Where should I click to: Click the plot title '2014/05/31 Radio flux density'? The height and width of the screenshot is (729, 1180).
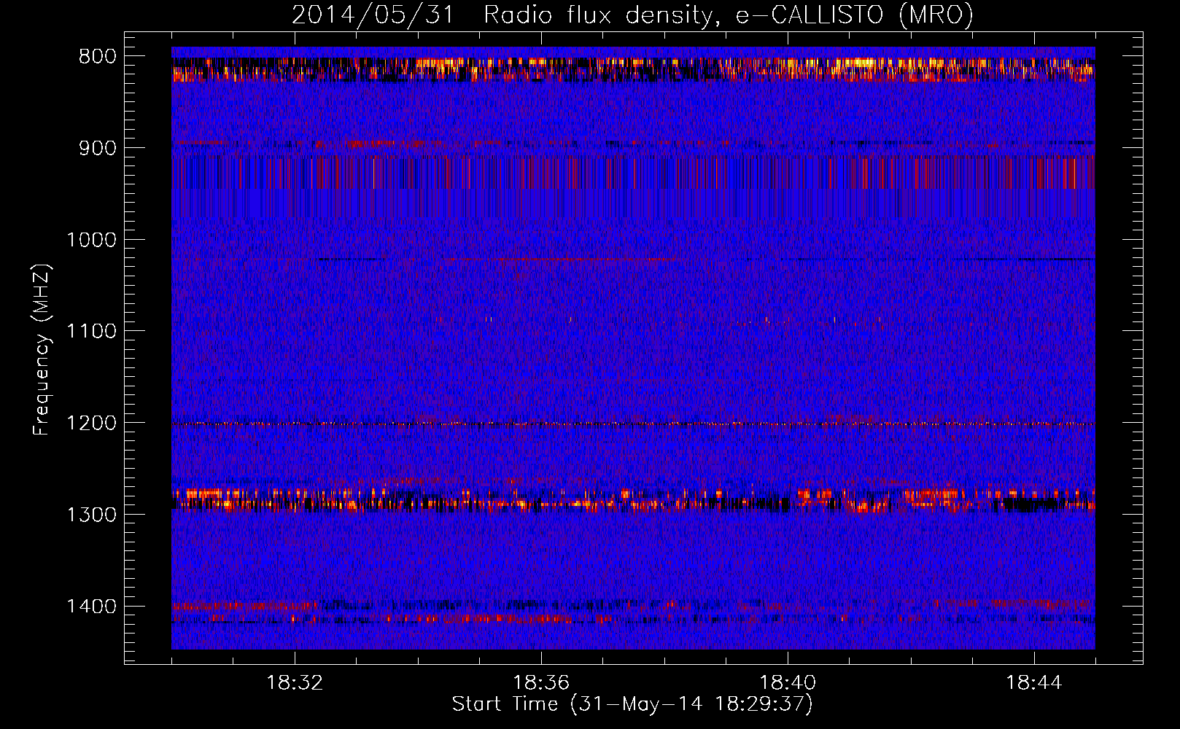[632, 15]
